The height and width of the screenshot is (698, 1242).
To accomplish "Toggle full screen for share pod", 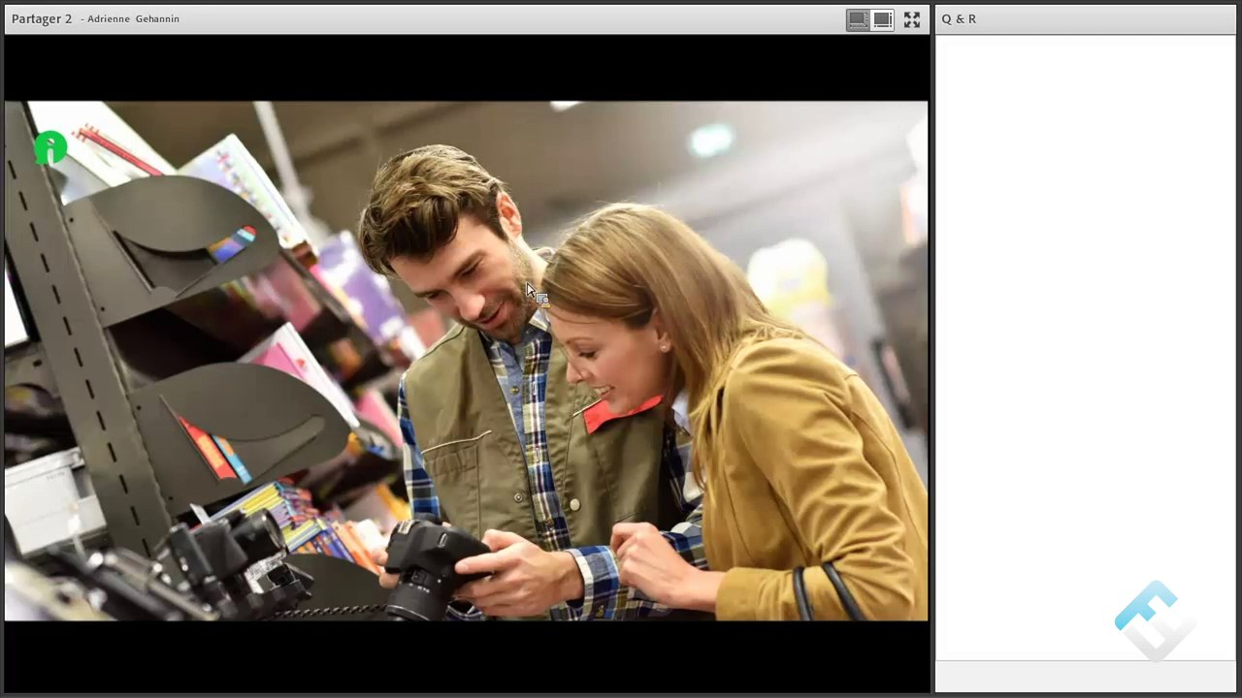I will (x=912, y=19).
